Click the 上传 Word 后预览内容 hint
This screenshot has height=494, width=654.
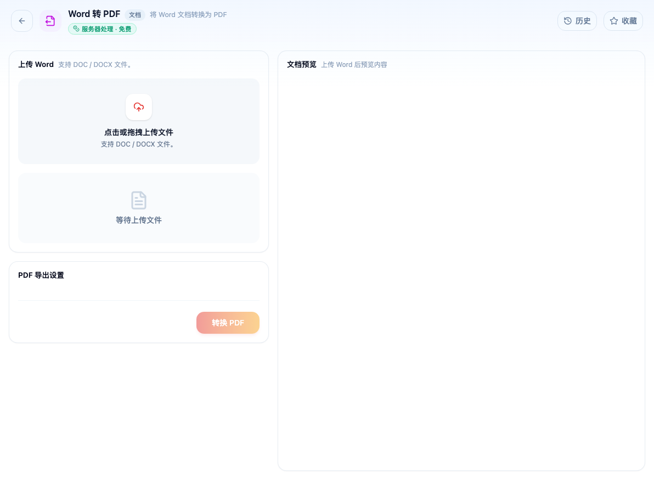[354, 65]
